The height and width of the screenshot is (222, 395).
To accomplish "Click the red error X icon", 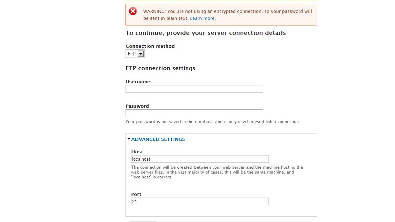I will coord(133,11).
